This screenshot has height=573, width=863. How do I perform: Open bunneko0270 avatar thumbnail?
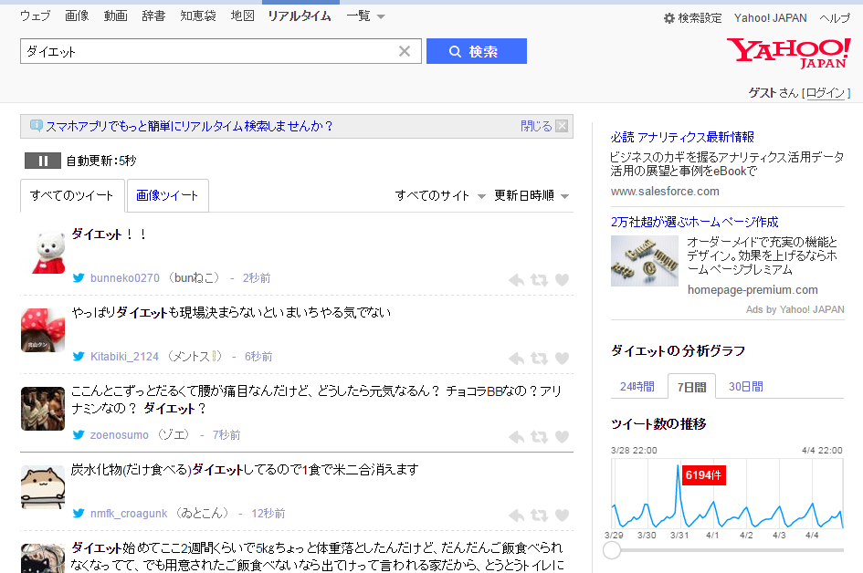click(43, 252)
